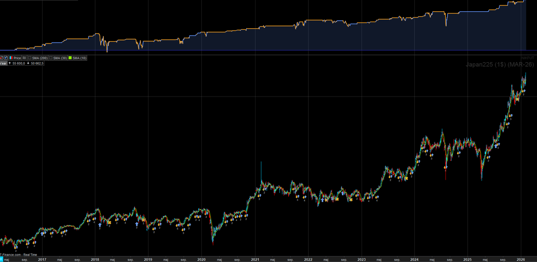The height and width of the screenshot is (262, 537).
Task: Collapse the timeline with the double-chevron control
Action: 1,259
